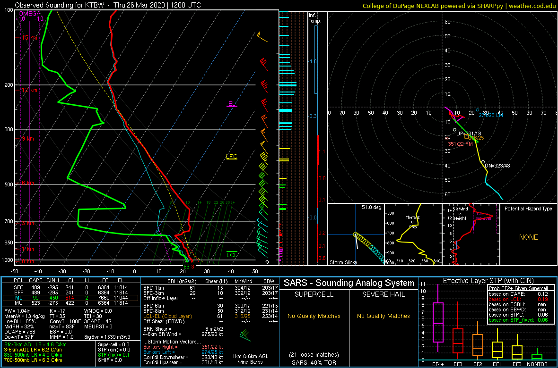Click the LCL-EL (Cloud Layer) row
Viewport: 558px width, 368px height.
(x=211, y=316)
